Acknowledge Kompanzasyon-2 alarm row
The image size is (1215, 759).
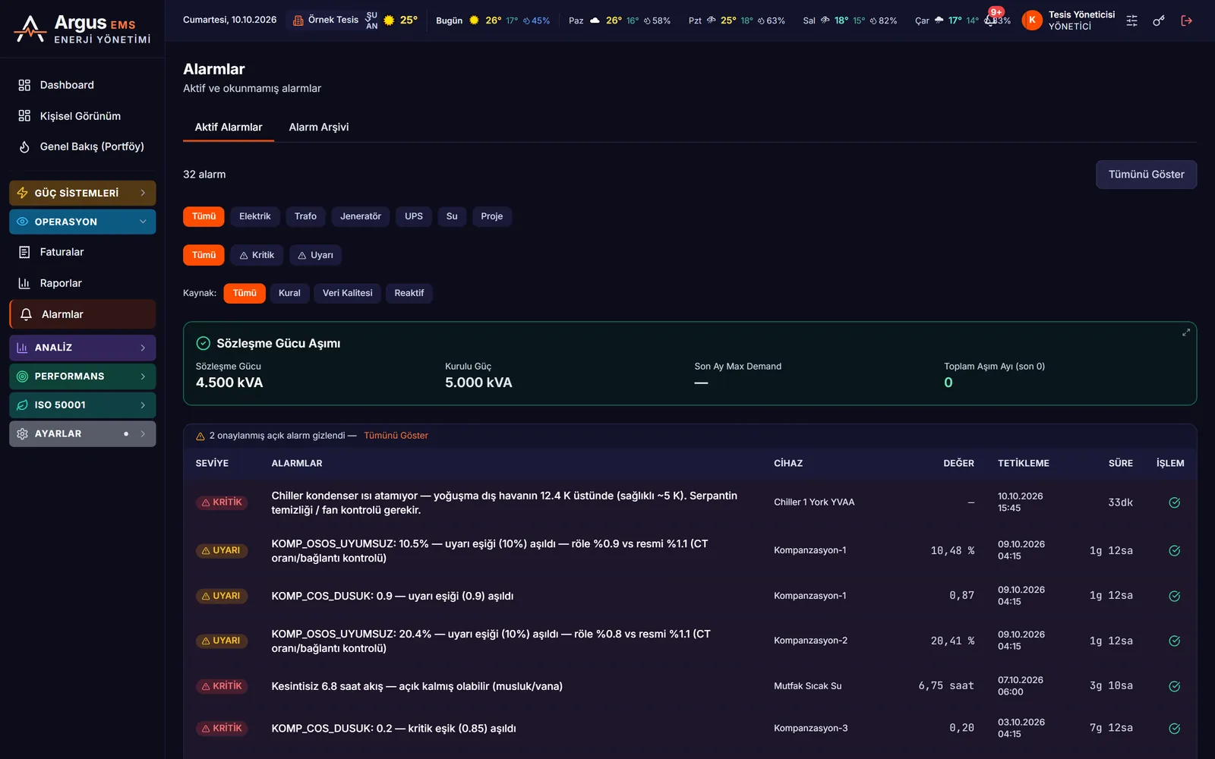coord(1174,641)
